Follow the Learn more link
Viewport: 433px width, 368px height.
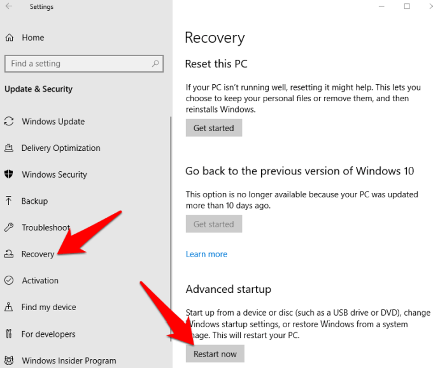click(206, 254)
